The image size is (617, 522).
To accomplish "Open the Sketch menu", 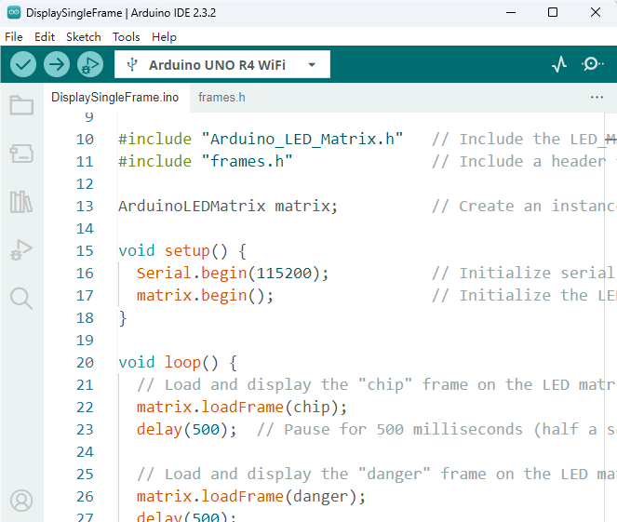I will pyautogui.click(x=84, y=37).
